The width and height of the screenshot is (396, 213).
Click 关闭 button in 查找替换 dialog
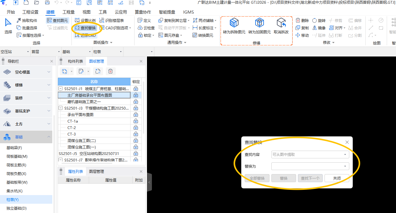[337, 178]
